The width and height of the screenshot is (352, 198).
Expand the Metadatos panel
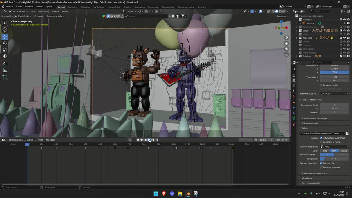tap(307, 178)
